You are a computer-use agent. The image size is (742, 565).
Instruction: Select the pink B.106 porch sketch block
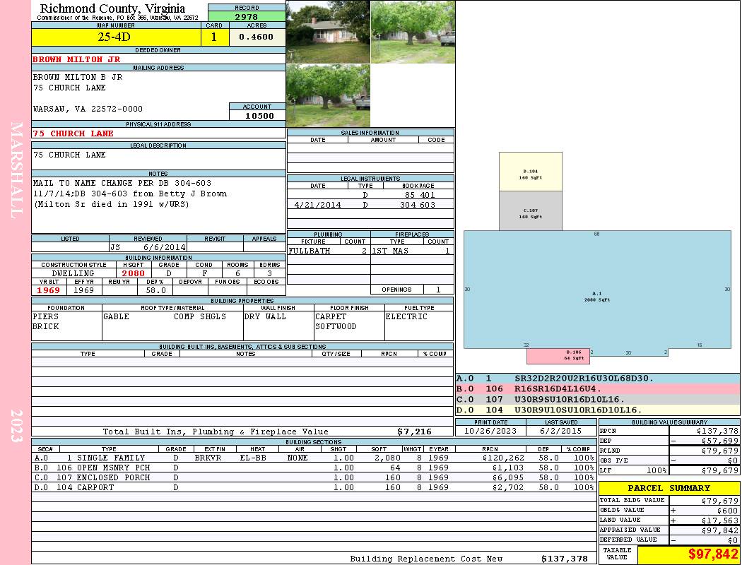(x=558, y=356)
